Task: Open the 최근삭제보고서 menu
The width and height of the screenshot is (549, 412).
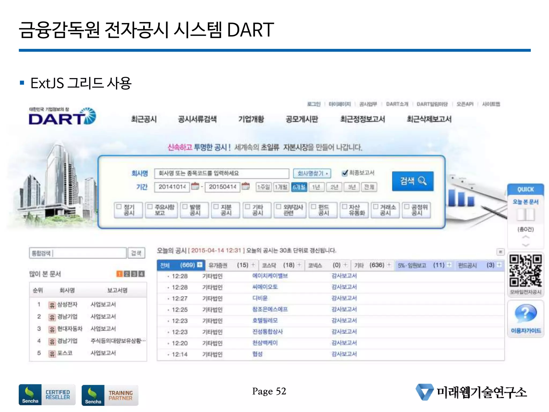Action: click(x=429, y=119)
